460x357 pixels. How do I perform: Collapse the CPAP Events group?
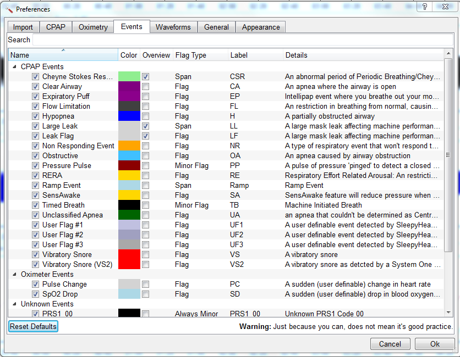click(15, 67)
